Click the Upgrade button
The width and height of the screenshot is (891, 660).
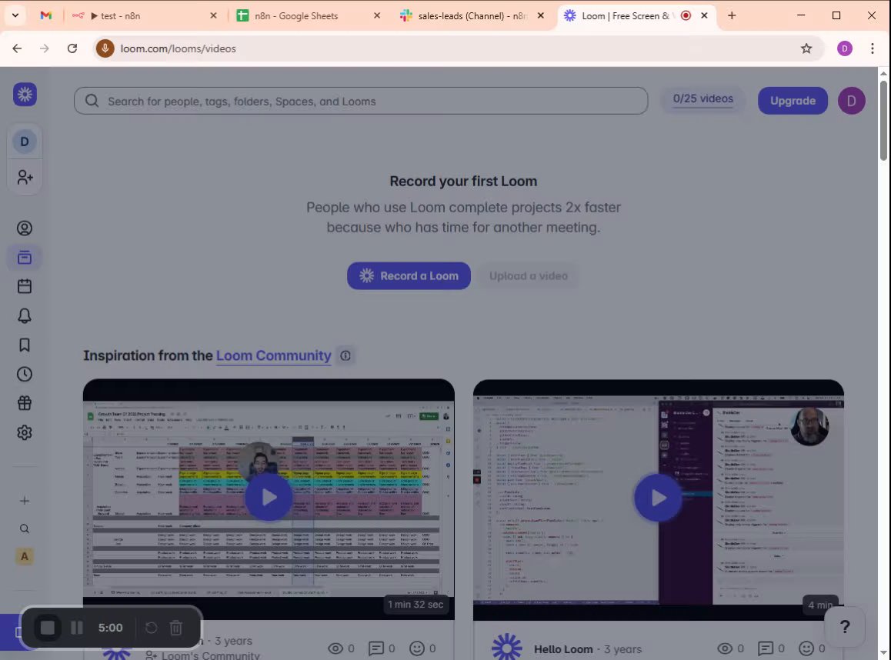[x=793, y=101]
